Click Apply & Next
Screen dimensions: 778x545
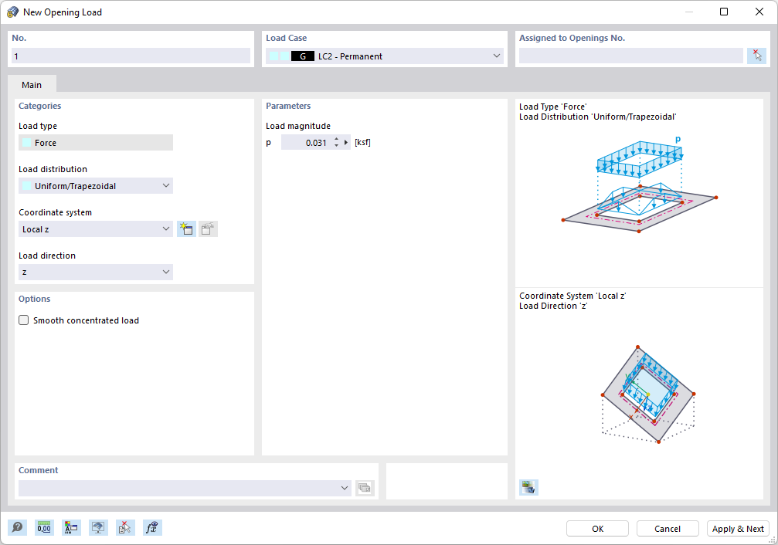tap(738, 528)
